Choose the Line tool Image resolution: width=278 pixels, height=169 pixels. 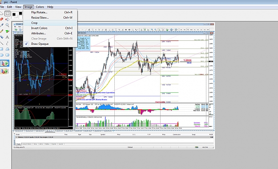1,43
